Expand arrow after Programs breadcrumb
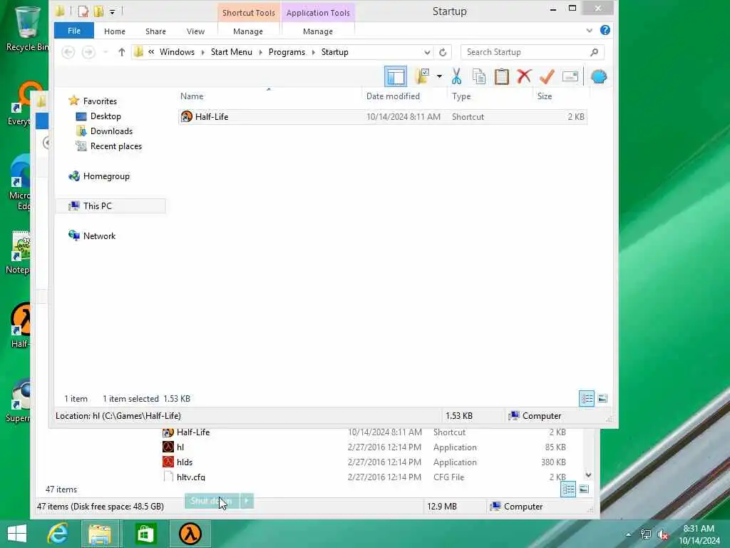The width and height of the screenshot is (730, 548). [x=314, y=52]
